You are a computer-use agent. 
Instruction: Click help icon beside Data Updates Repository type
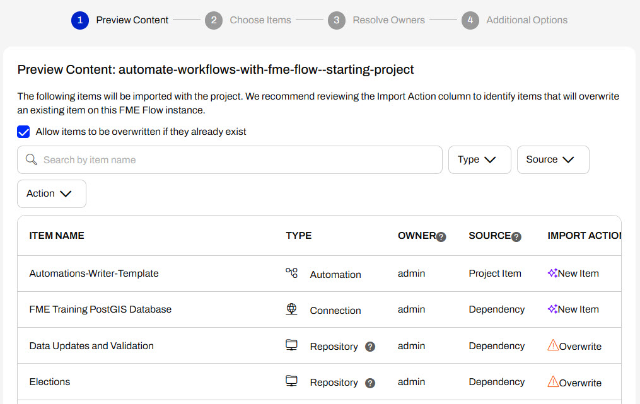click(370, 347)
